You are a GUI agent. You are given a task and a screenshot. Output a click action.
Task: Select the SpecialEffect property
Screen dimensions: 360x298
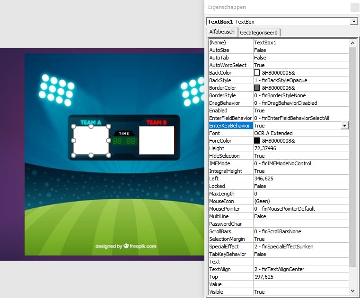click(x=231, y=247)
